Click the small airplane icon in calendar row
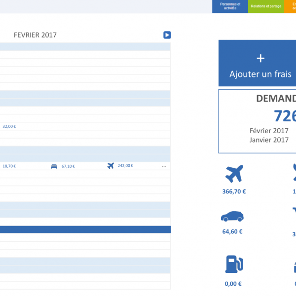 (x=111, y=166)
